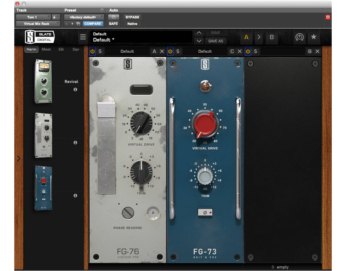This screenshot has height=271, width=346.
Task: Toggle power on the FG-73 module
Action: tap(170, 51)
